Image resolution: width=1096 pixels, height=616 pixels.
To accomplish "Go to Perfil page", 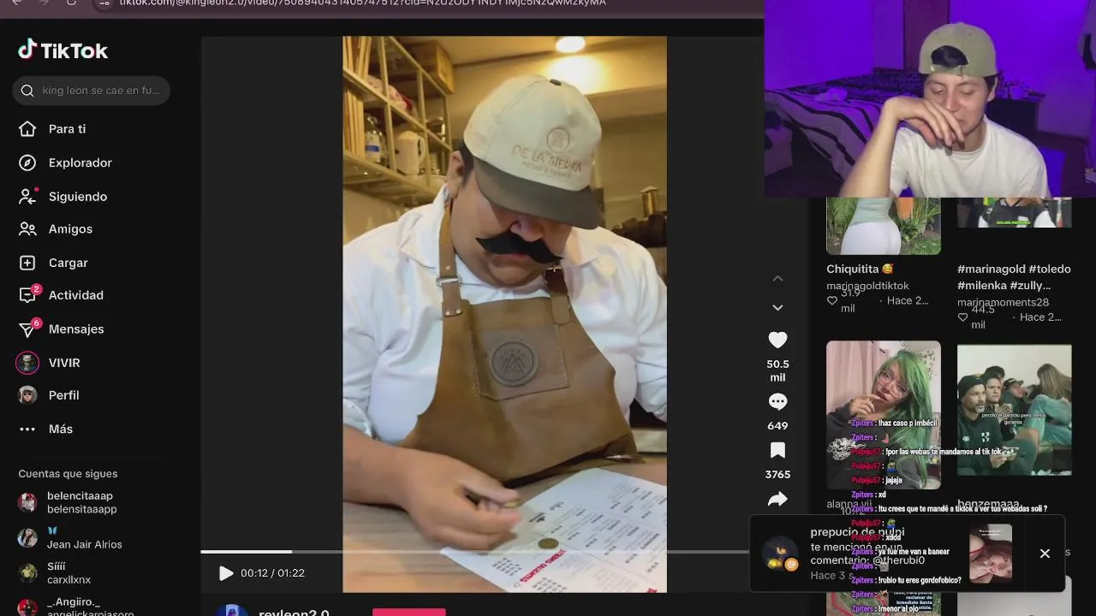I will click(63, 395).
